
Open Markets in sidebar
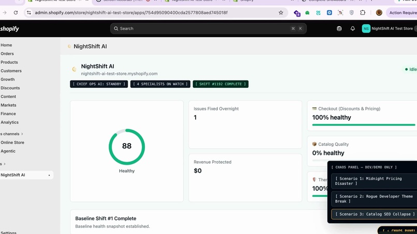8,105
